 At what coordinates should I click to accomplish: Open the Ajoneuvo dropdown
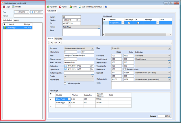coord(93,49)
